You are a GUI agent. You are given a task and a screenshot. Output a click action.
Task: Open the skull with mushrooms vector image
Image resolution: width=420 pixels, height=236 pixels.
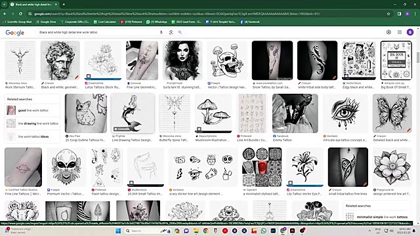pos(227,60)
